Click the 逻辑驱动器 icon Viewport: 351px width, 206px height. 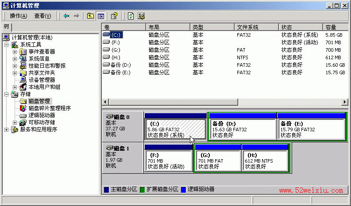23,115
